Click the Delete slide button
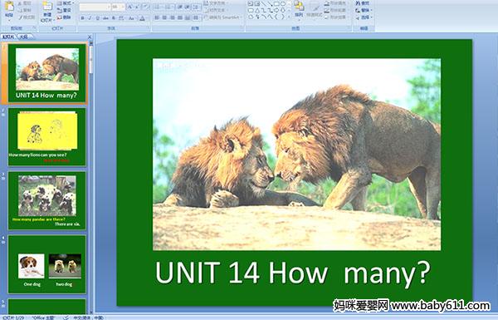498x320 pixels. click(64, 17)
